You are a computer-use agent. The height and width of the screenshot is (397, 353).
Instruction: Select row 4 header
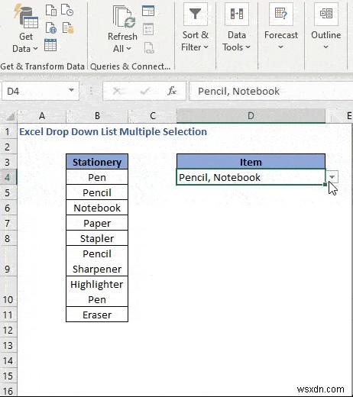tap(8, 177)
